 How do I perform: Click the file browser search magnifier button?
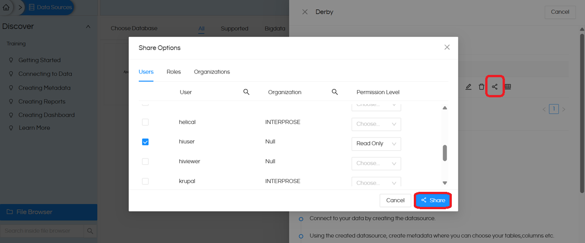coord(90,231)
